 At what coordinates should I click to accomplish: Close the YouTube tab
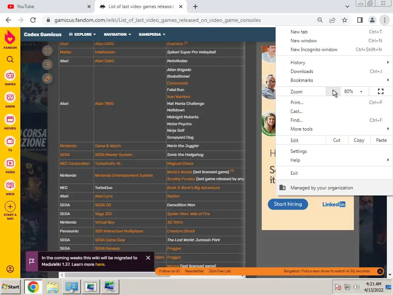tap(89, 7)
